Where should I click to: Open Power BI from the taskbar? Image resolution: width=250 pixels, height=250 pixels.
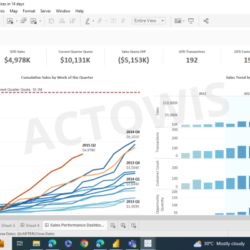click(116, 243)
